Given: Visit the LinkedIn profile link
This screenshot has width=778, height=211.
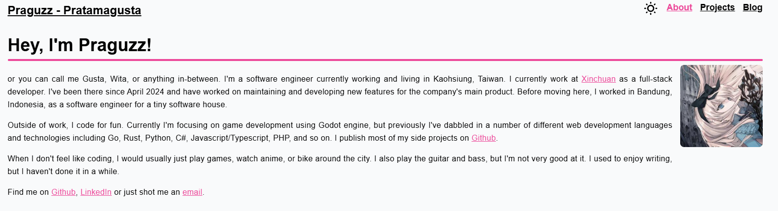Looking at the screenshot, I should tap(96, 192).
